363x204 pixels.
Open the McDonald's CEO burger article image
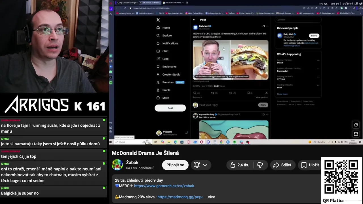231,60
